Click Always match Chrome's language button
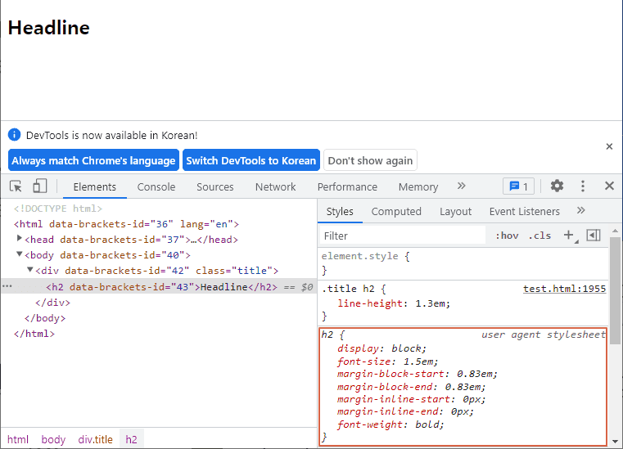 [x=93, y=160]
